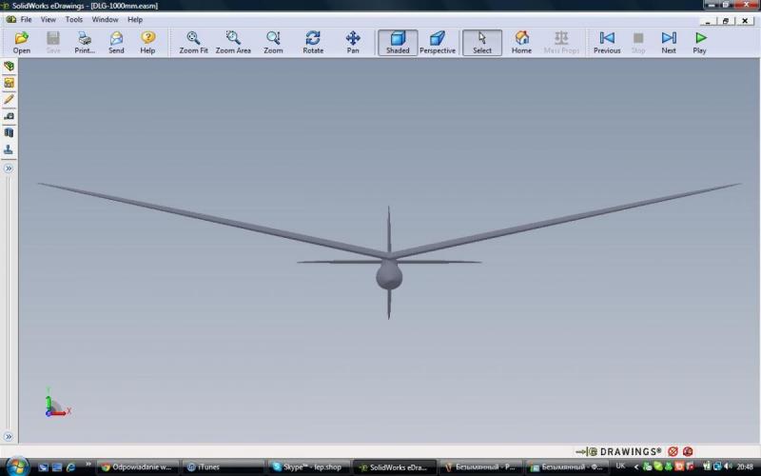Click the Zoom Fit tool
This screenshot has width=761, height=476.
pos(193,42)
